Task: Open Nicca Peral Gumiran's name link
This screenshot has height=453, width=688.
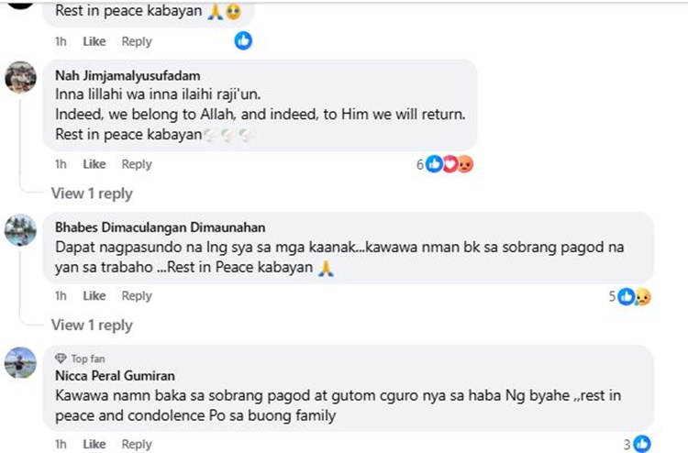Action: tap(116, 375)
